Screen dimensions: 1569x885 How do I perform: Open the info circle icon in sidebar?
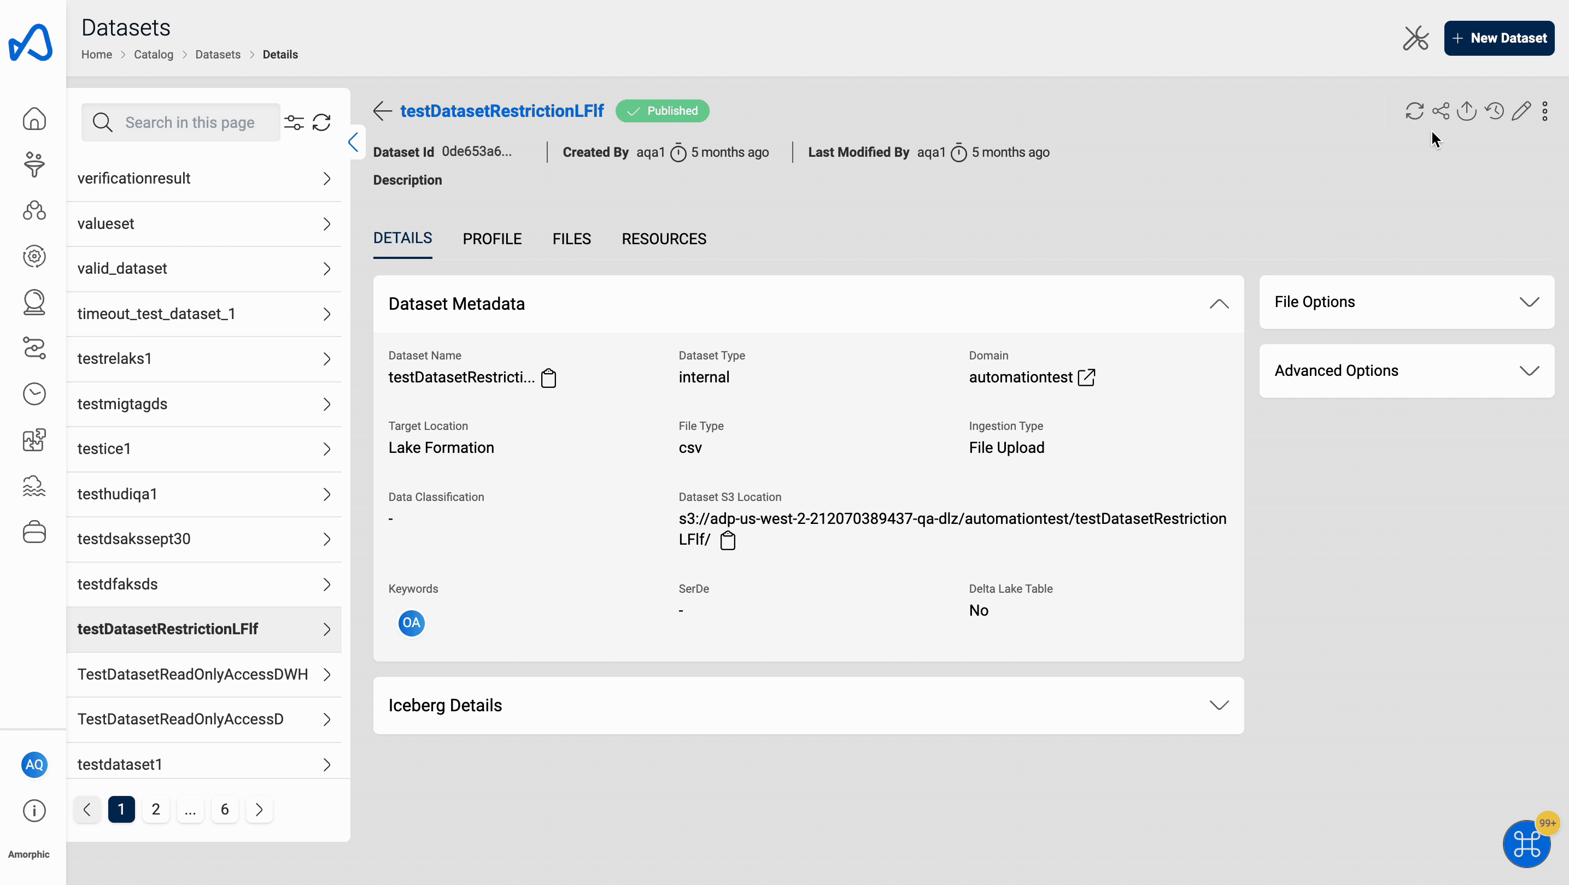point(34,811)
